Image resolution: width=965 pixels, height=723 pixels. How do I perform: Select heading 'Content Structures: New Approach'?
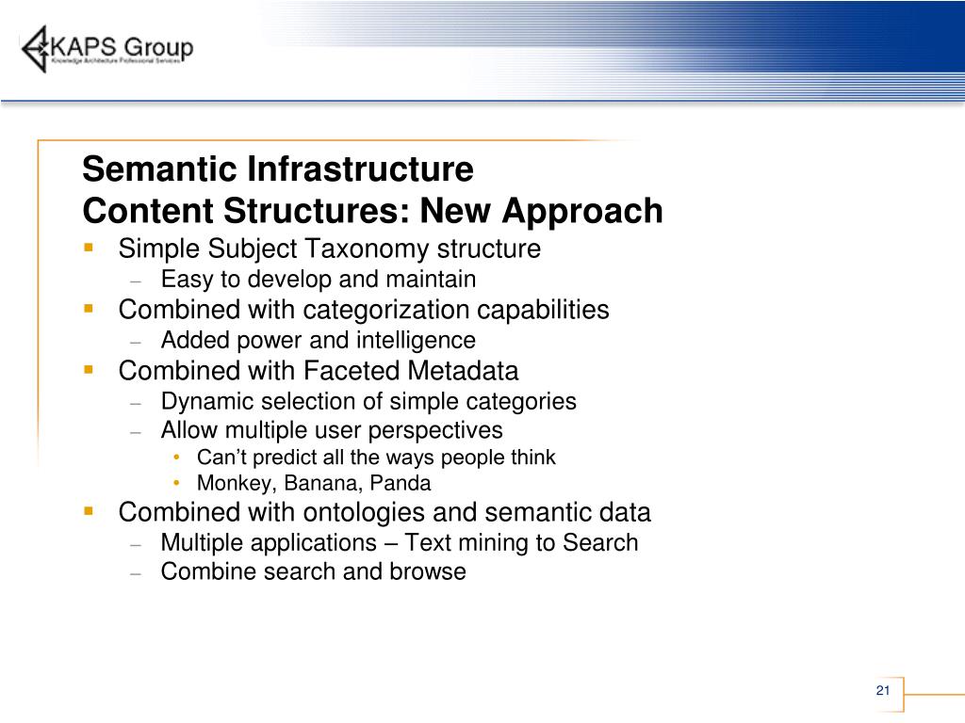372,211
